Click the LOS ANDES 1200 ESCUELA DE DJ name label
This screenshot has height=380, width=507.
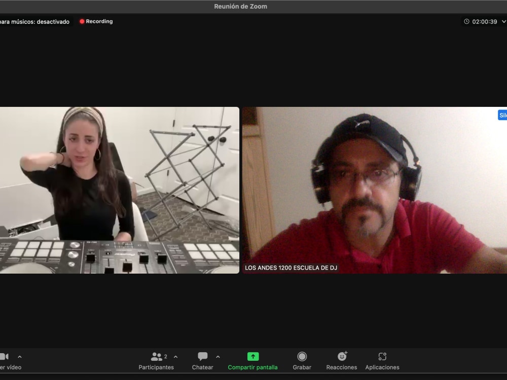291,268
